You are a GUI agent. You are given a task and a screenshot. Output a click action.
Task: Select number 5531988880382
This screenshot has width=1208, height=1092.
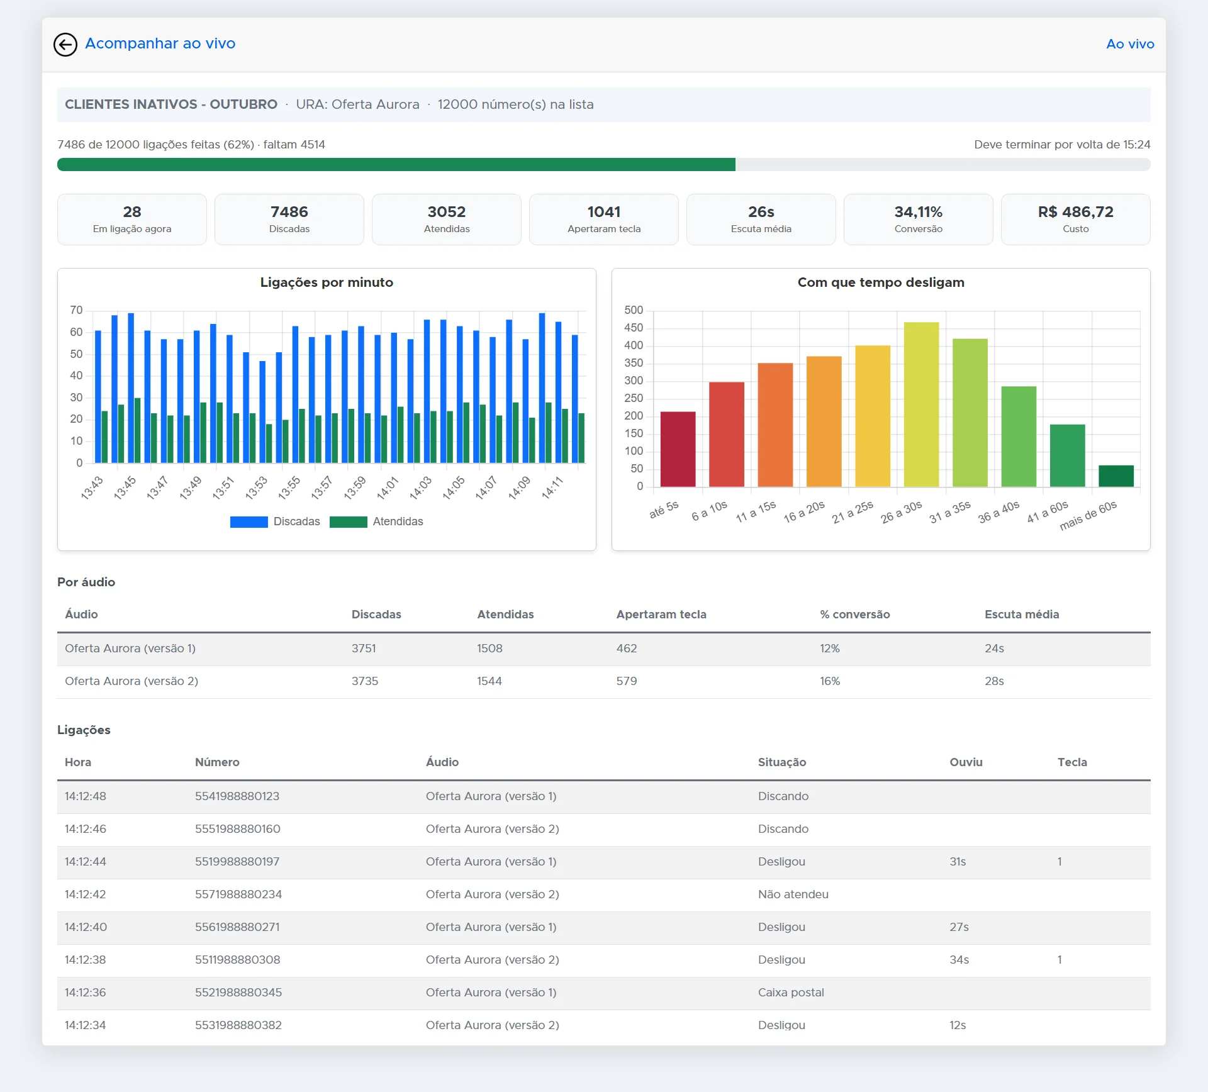click(x=238, y=1025)
